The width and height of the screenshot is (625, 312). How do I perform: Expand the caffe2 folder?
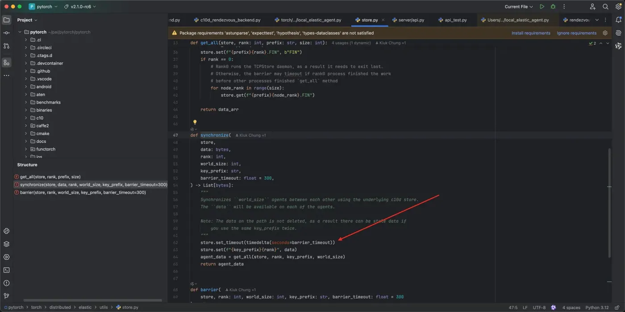pos(26,126)
